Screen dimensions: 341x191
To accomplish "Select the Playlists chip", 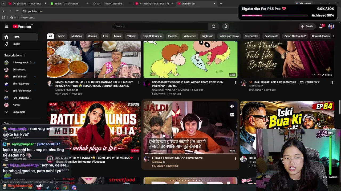I will (173, 36).
